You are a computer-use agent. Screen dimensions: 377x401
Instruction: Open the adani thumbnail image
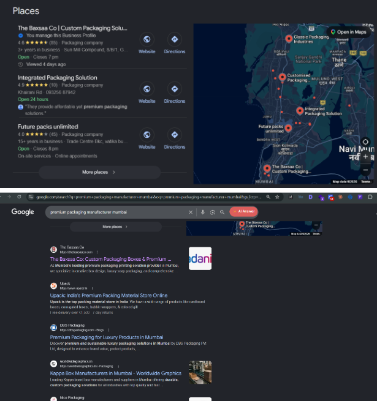[x=200, y=258]
